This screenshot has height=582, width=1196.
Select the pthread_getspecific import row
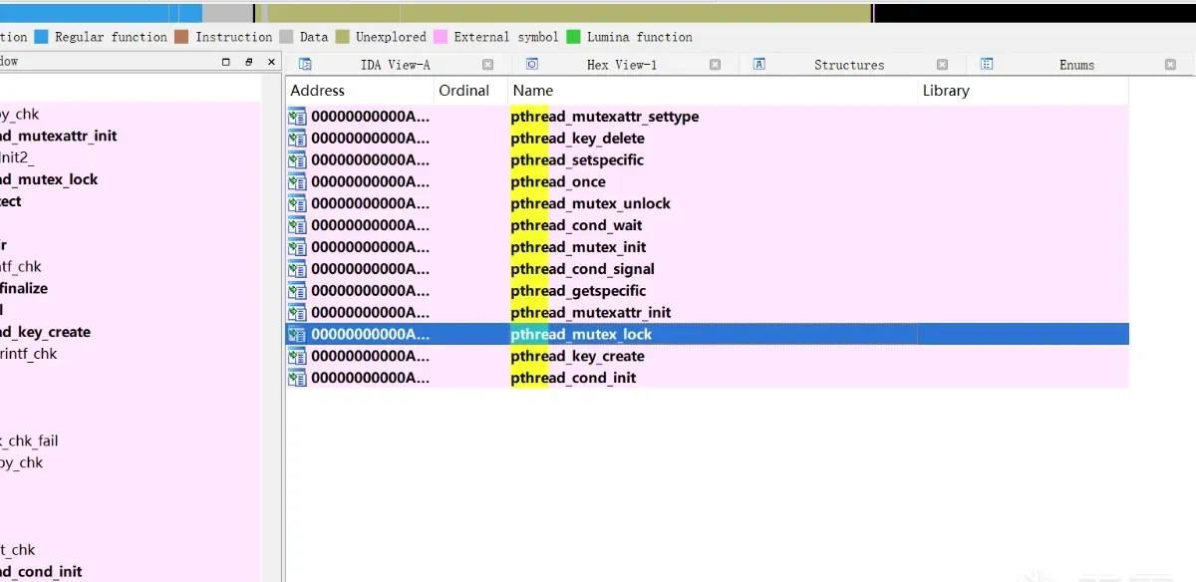click(708, 291)
